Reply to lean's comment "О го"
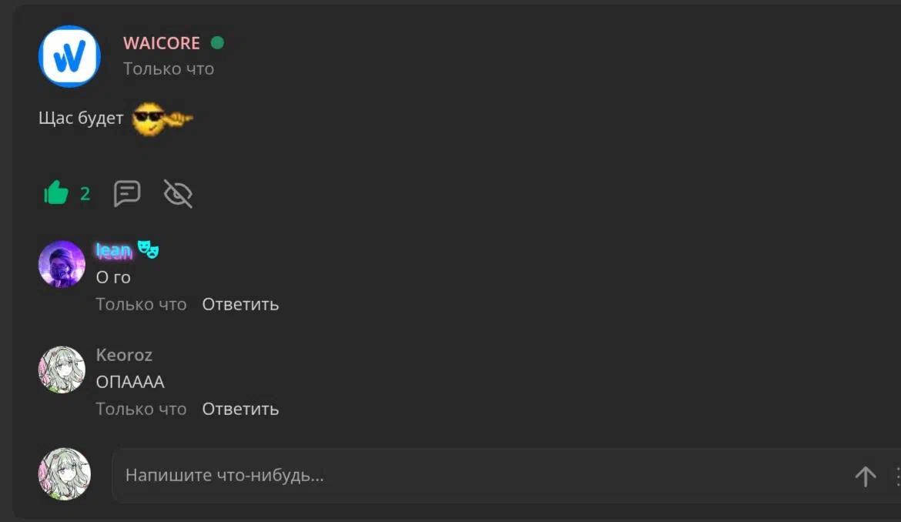 240,304
